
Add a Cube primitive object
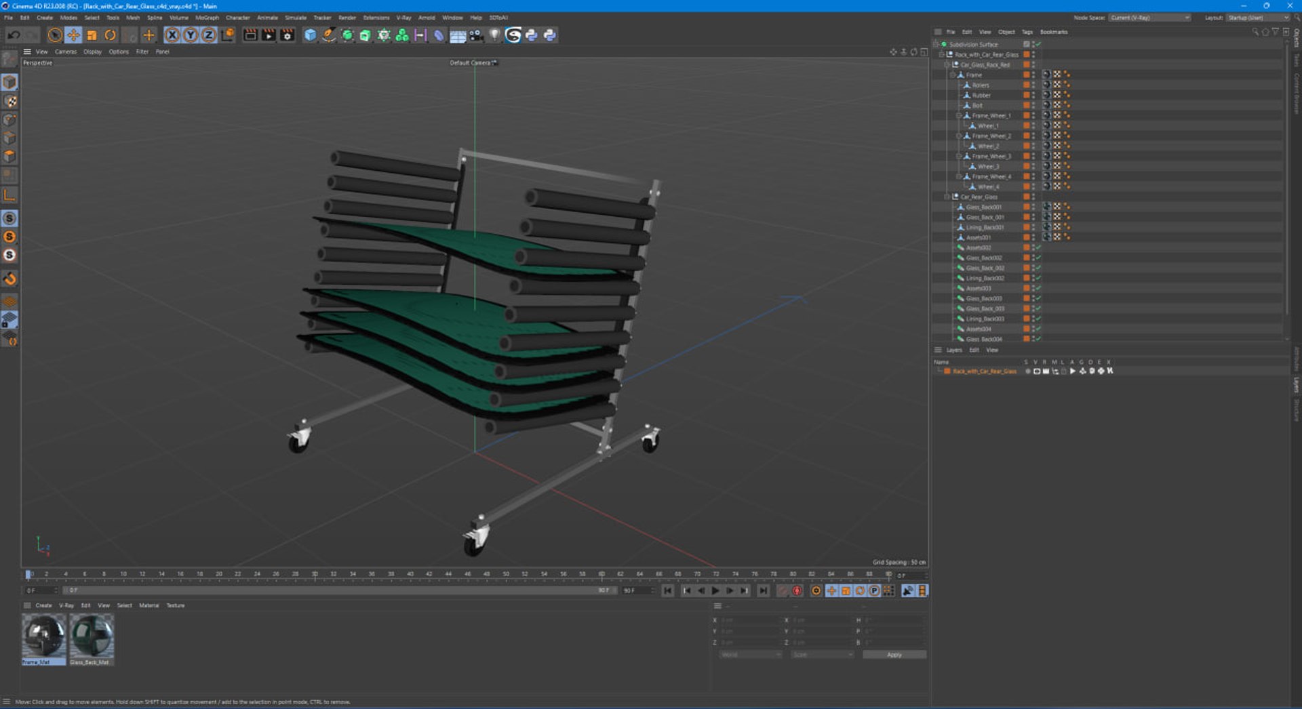coord(310,35)
